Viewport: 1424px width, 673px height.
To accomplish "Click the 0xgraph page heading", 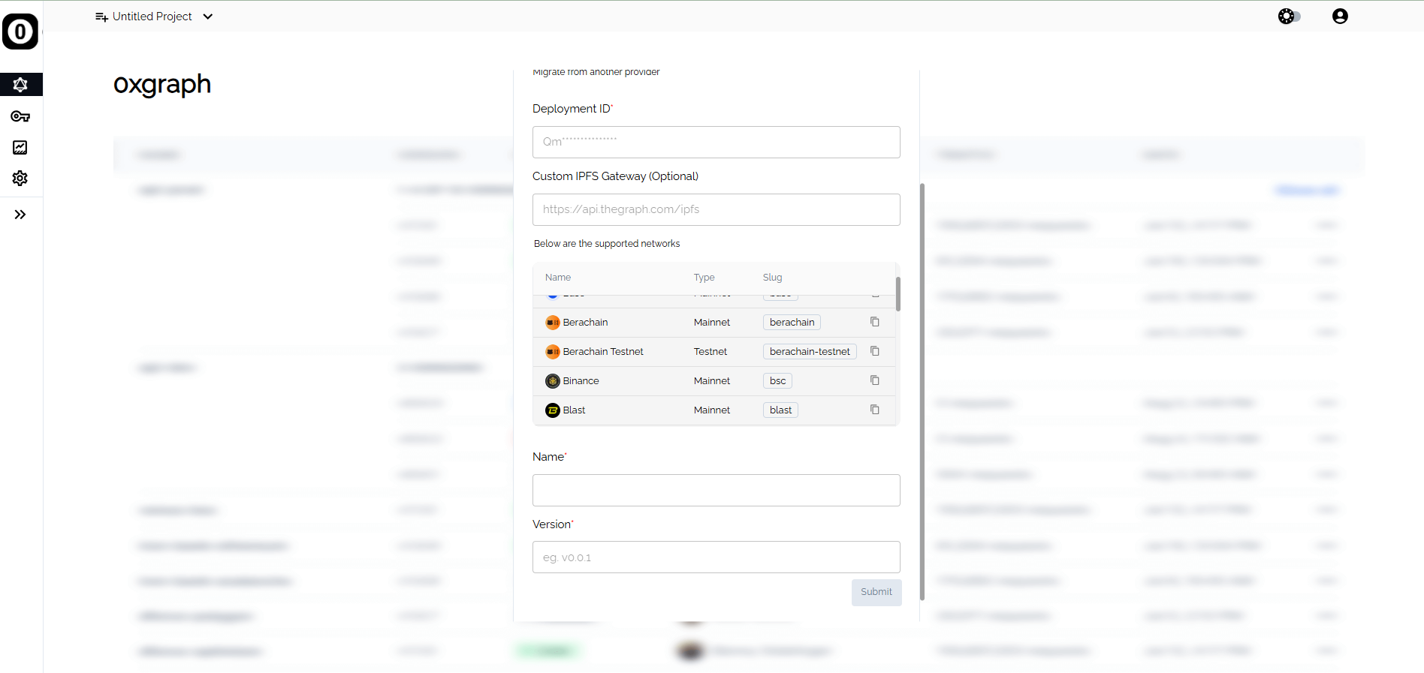I will coord(162,84).
